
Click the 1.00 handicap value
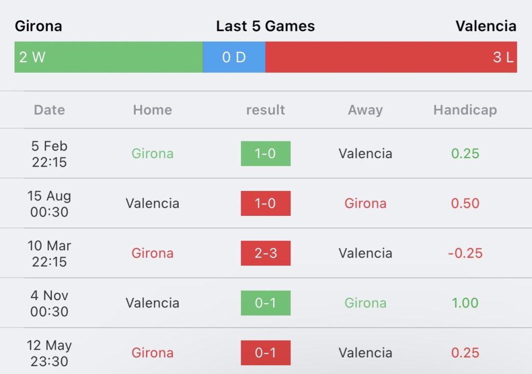tap(465, 303)
